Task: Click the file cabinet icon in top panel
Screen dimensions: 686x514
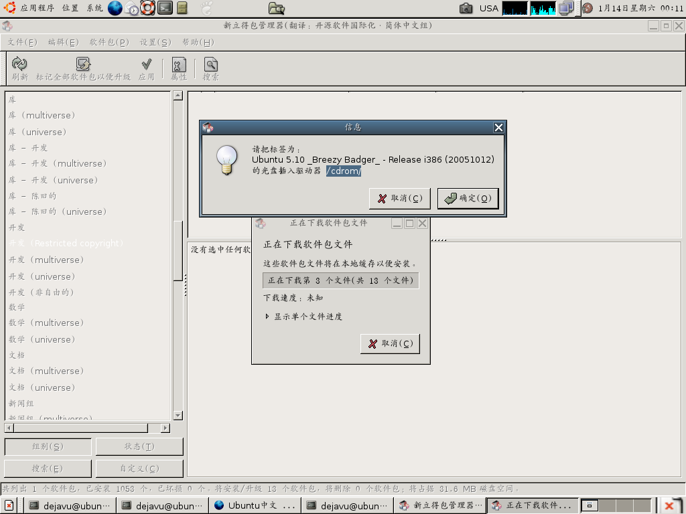Action: (x=182, y=8)
